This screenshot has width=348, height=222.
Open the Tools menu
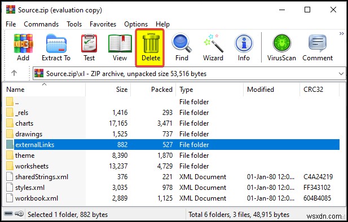[x=74, y=24]
